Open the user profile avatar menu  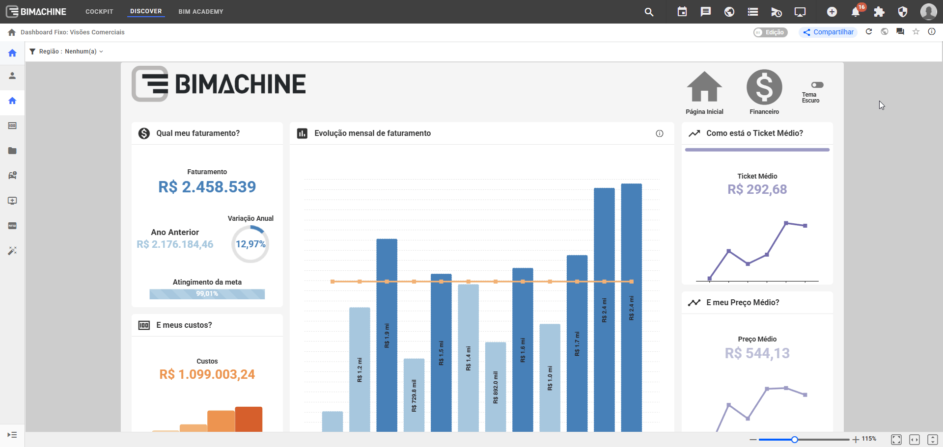(x=928, y=12)
